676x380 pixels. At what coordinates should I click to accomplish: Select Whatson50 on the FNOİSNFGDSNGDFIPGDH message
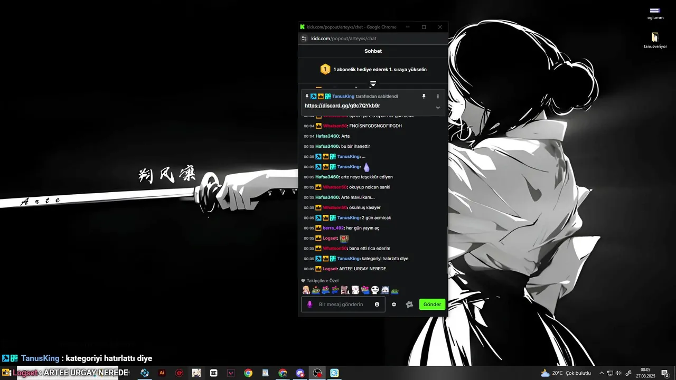[335, 126]
